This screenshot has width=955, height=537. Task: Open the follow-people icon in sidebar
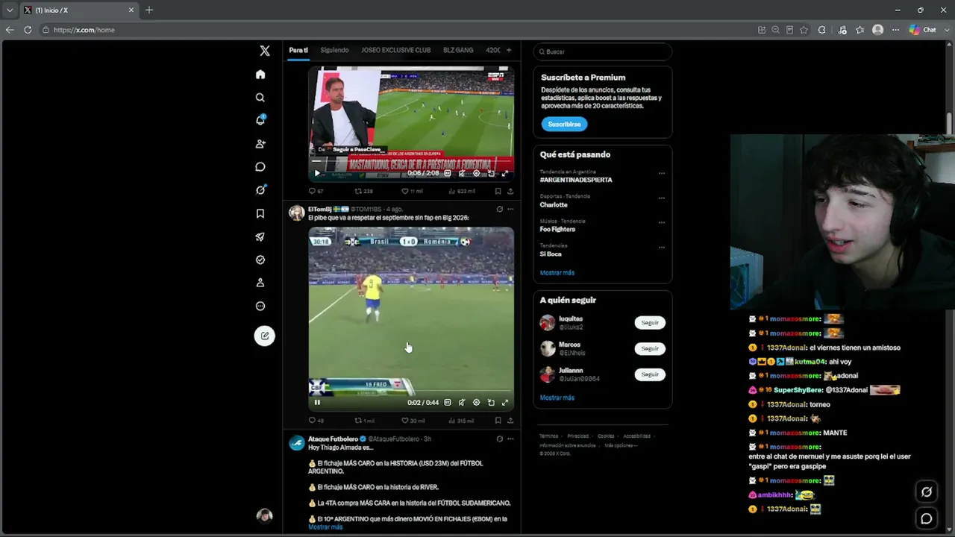coord(260,144)
